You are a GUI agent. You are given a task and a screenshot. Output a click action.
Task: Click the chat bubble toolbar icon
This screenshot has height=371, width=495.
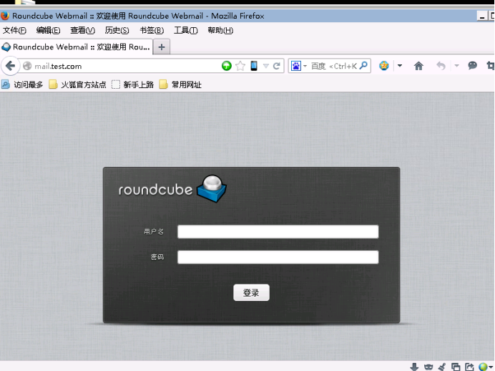click(x=472, y=65)
